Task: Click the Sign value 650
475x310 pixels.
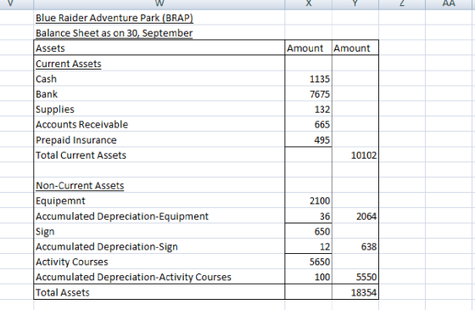Action: click(x=309, y=231)
